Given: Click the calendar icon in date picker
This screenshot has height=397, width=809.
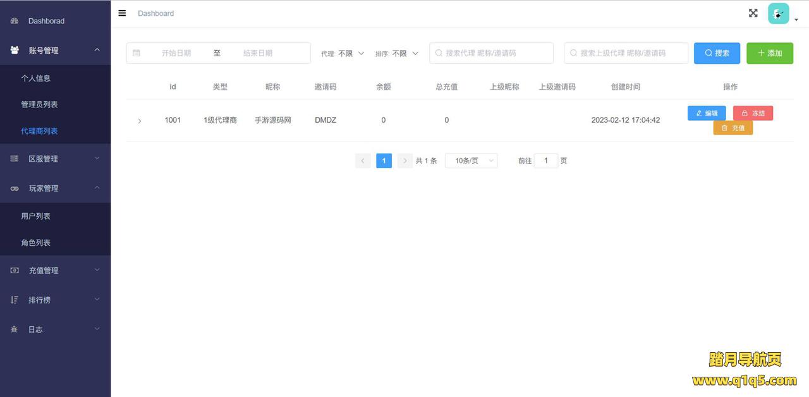Looking at the screenshot, I should point(137,53).
